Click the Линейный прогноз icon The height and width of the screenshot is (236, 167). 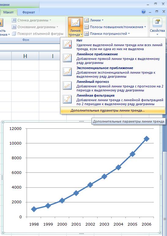coord(67,86)
